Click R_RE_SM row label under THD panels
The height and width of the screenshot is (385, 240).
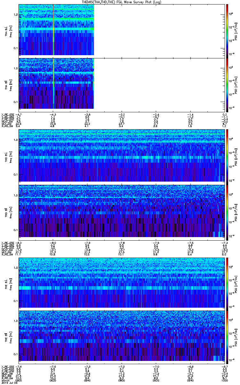coord(7,254)
